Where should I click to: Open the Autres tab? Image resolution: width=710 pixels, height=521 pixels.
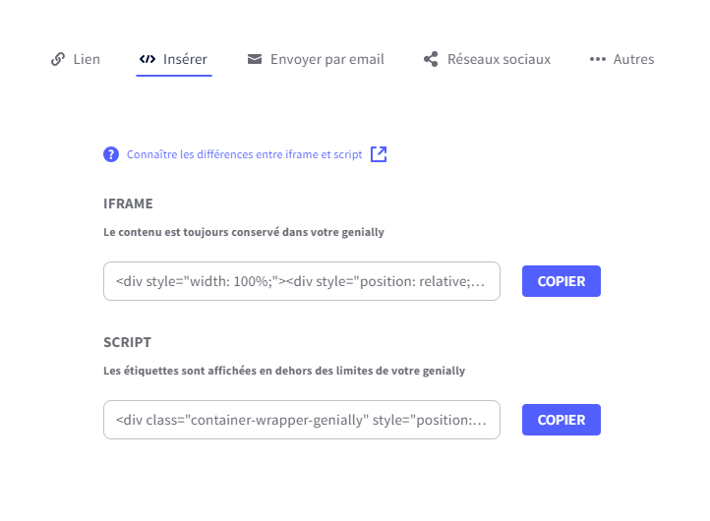(633, 59)
